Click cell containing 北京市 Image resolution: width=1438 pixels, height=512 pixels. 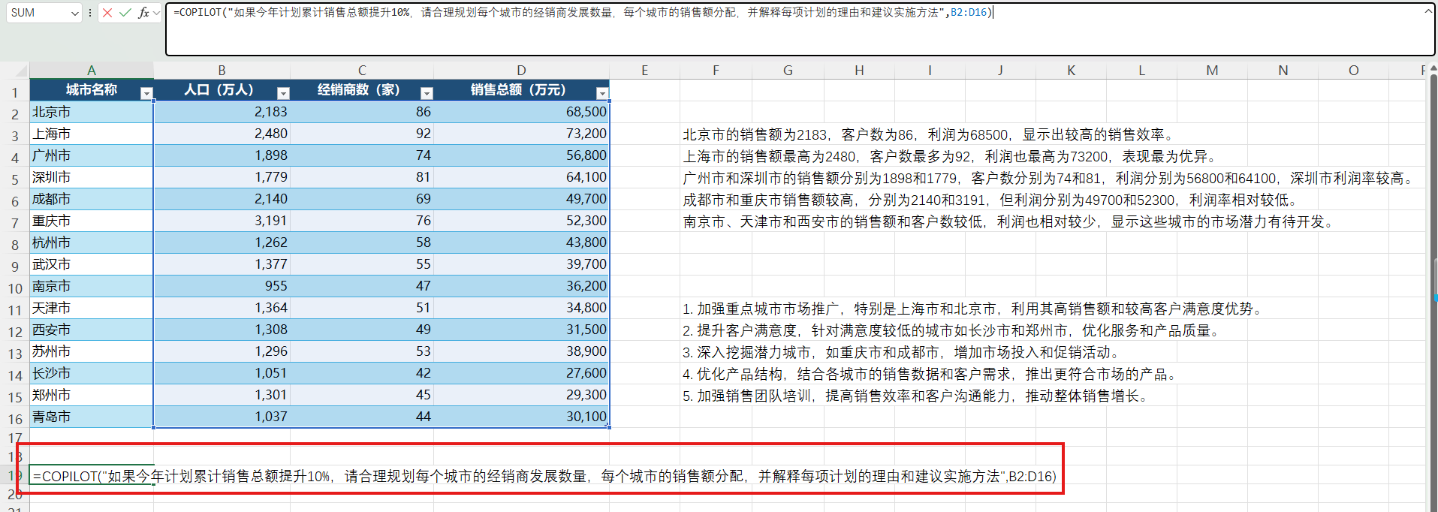92,112
